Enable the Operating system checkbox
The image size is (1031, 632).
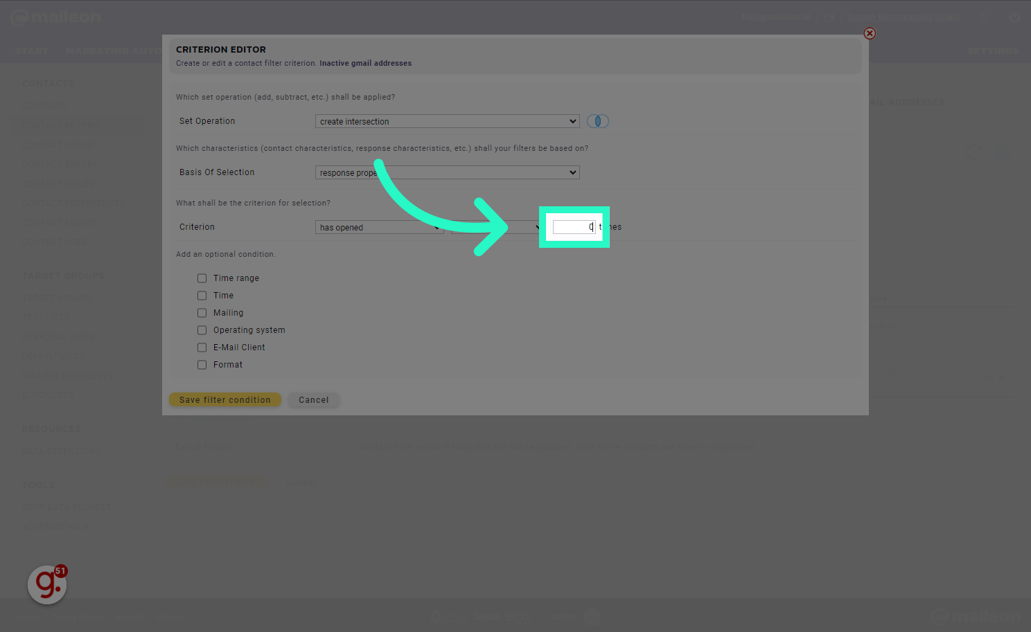[202, 330]
